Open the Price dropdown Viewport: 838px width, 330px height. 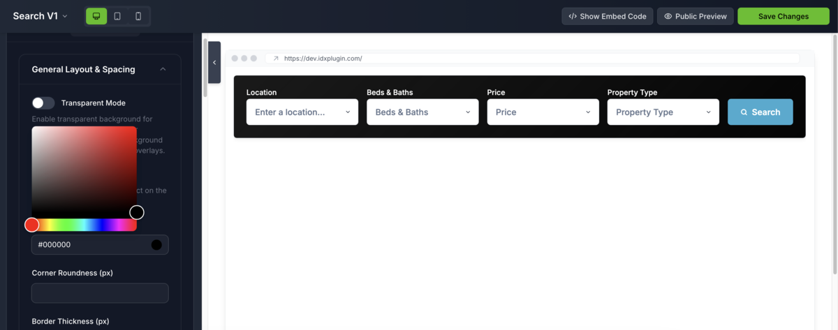click(543, 112)
